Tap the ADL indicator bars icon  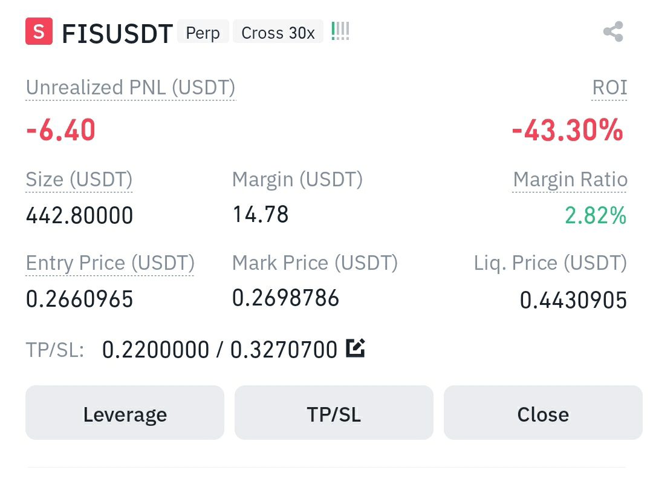point(340,31)
